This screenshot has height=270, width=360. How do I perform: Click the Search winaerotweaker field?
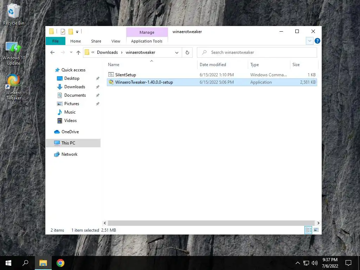point(257,52)
